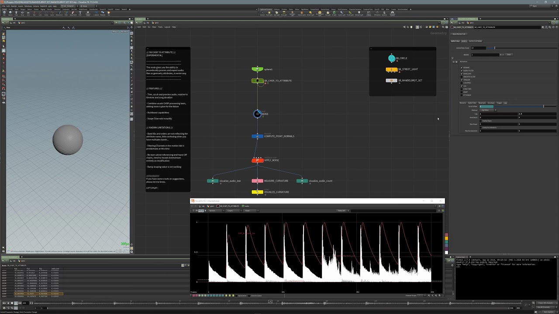The width and height of the screenshot is (559, 314).
Task: Open Adapt dropdown in channel viewer
Action: 252,211
